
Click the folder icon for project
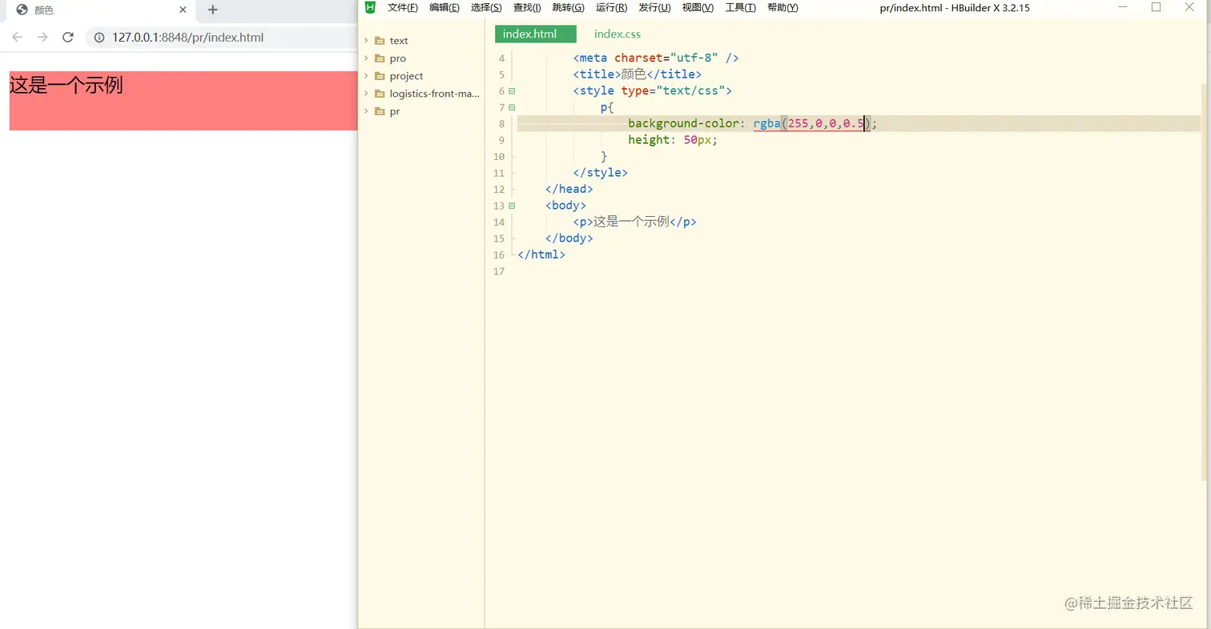(x=380, y=76)
